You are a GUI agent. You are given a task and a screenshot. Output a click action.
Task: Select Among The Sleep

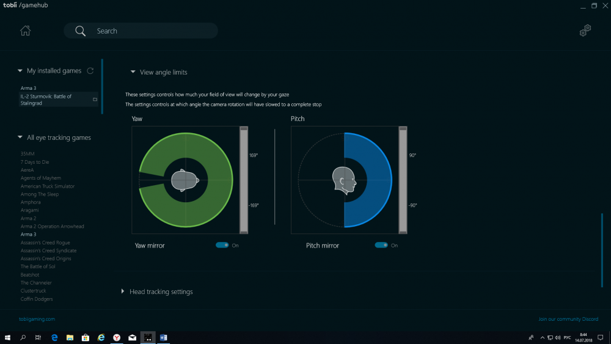coord(40,194)
